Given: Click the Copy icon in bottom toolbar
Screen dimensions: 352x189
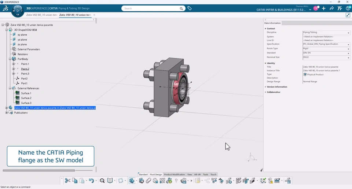Looking at the screenshot, I should tap(75, 181).
